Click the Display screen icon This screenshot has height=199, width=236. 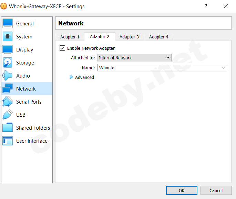(8, 49)
